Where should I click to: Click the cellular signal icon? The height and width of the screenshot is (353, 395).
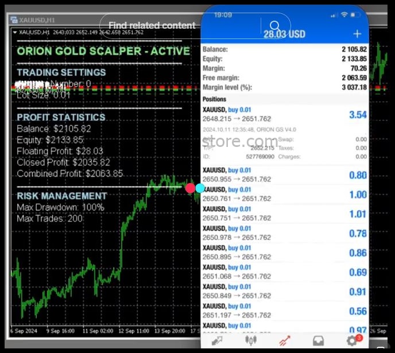pos(334,15)
